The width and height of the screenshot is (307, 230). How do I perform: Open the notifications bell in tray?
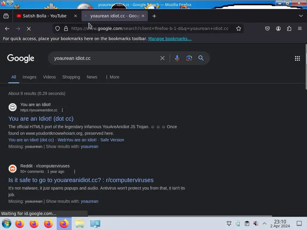point(229,223)
